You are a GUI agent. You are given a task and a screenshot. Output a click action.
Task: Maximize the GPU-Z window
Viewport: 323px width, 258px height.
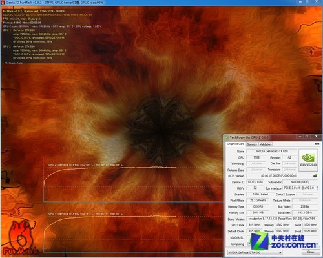(x=307, y=137)
